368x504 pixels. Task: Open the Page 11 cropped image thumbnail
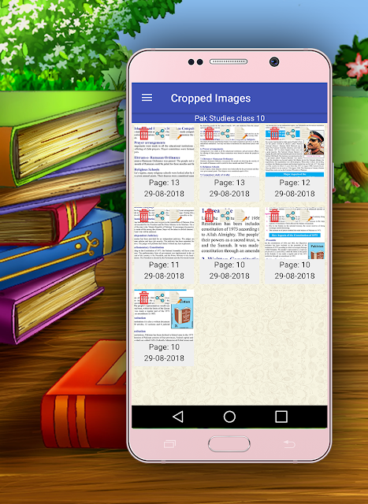tap(164, 233)
